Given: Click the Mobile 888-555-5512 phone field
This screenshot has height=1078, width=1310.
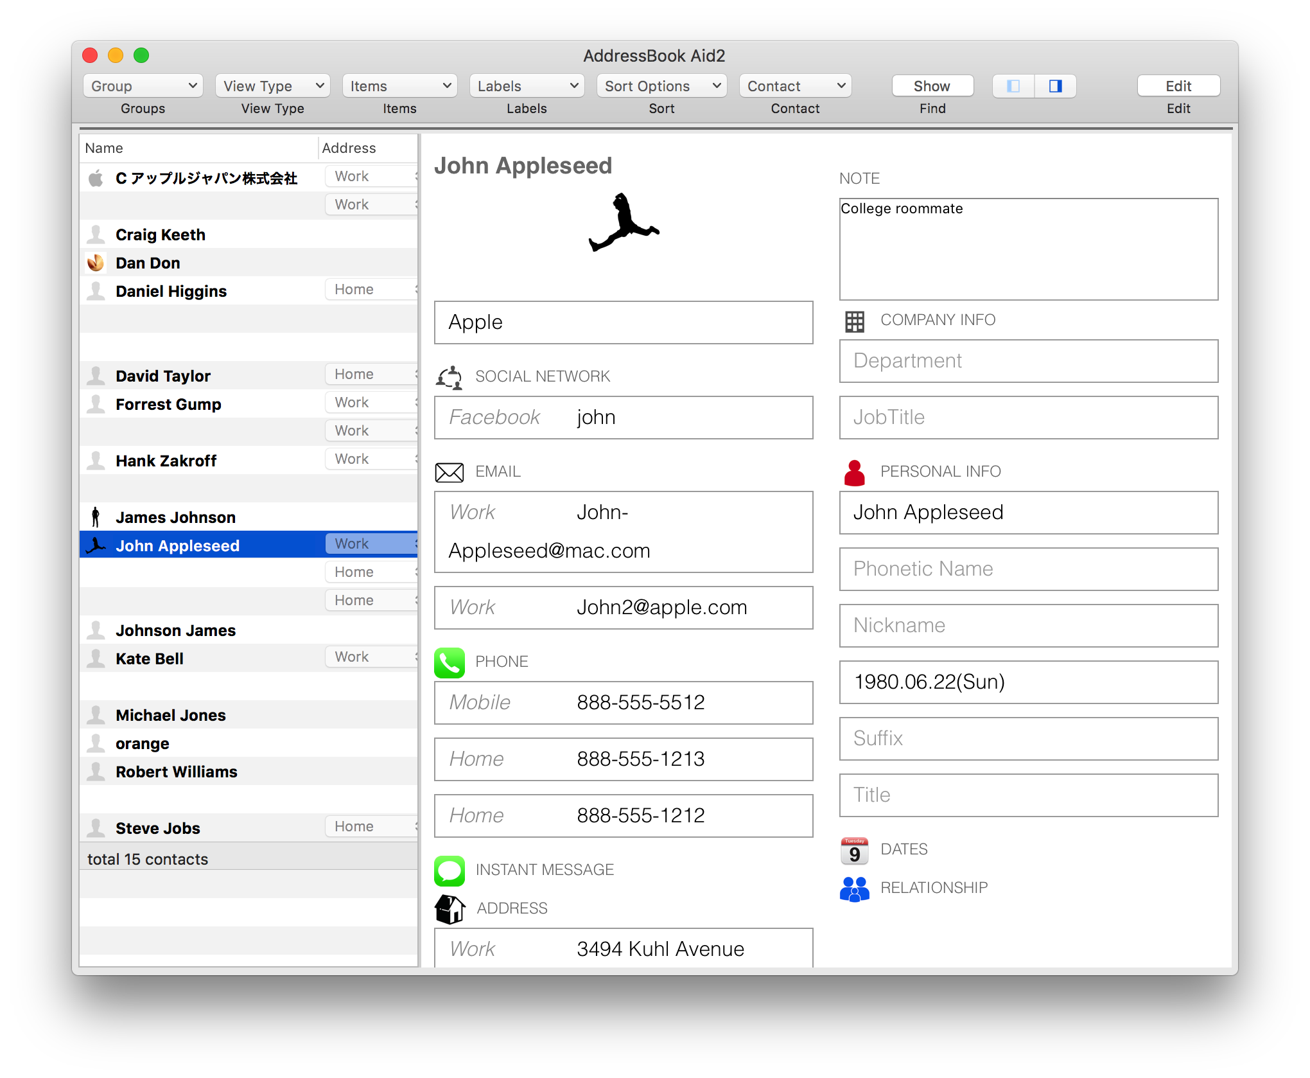Looking at the screenshot, I should pyautogui.click(x=624, y=703).
